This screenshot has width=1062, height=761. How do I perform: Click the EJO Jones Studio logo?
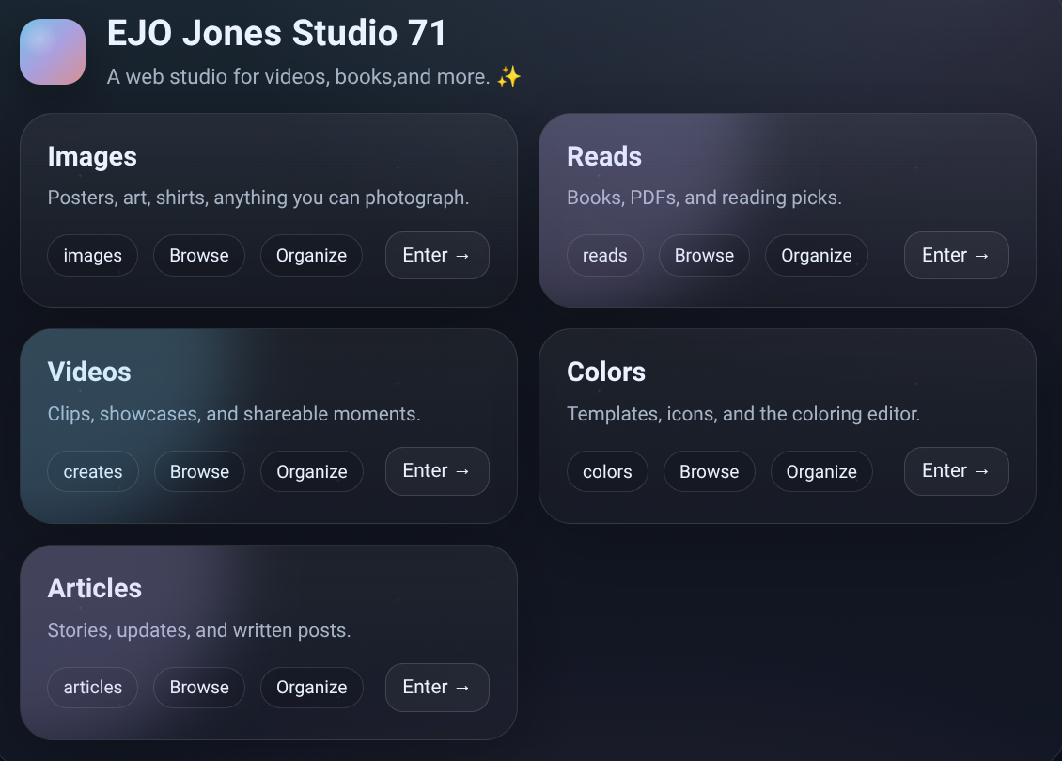point(52,51)
